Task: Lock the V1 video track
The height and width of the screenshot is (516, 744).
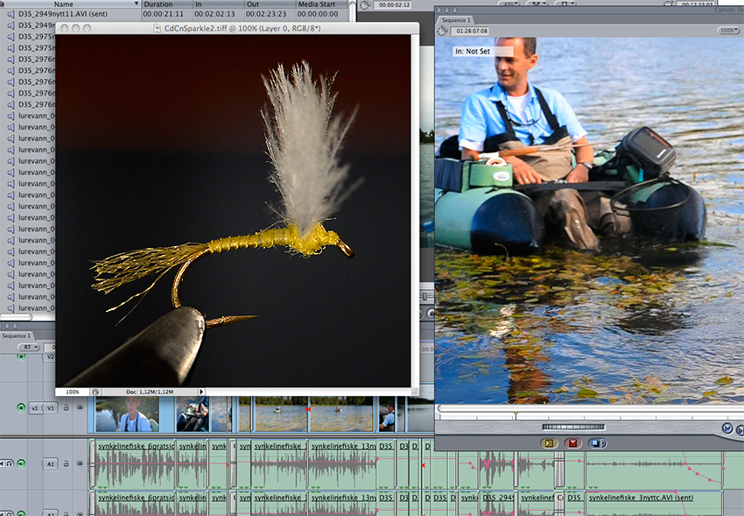Action: [66, 407]
